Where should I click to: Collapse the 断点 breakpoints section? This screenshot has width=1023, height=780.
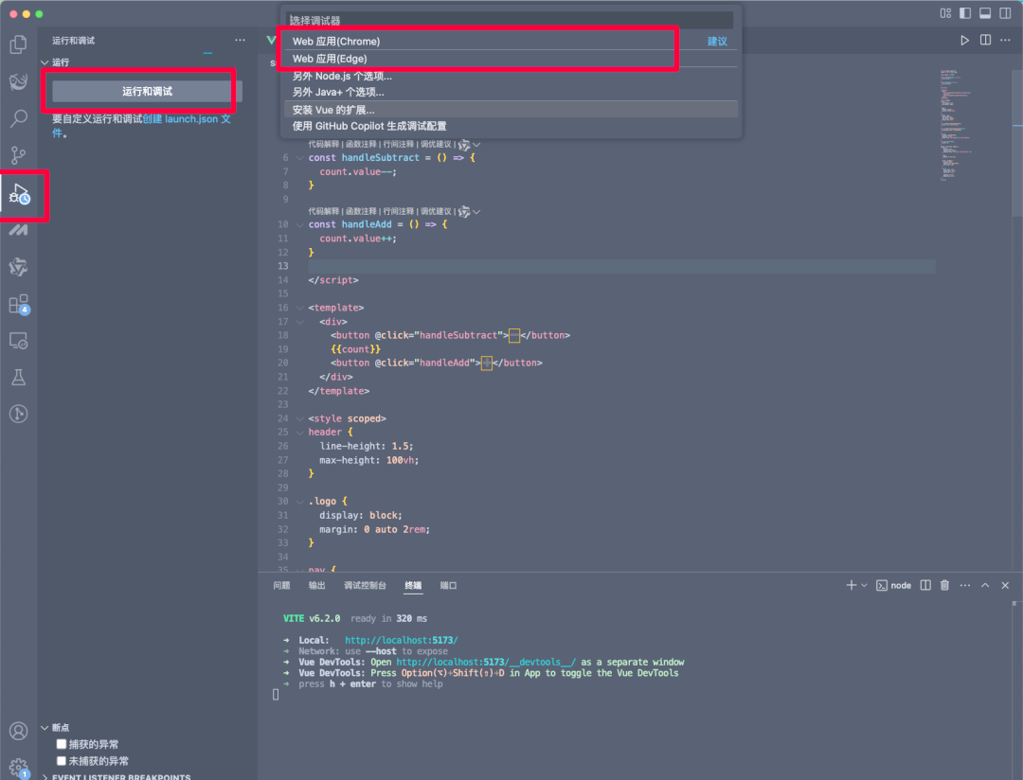[45, 727]
